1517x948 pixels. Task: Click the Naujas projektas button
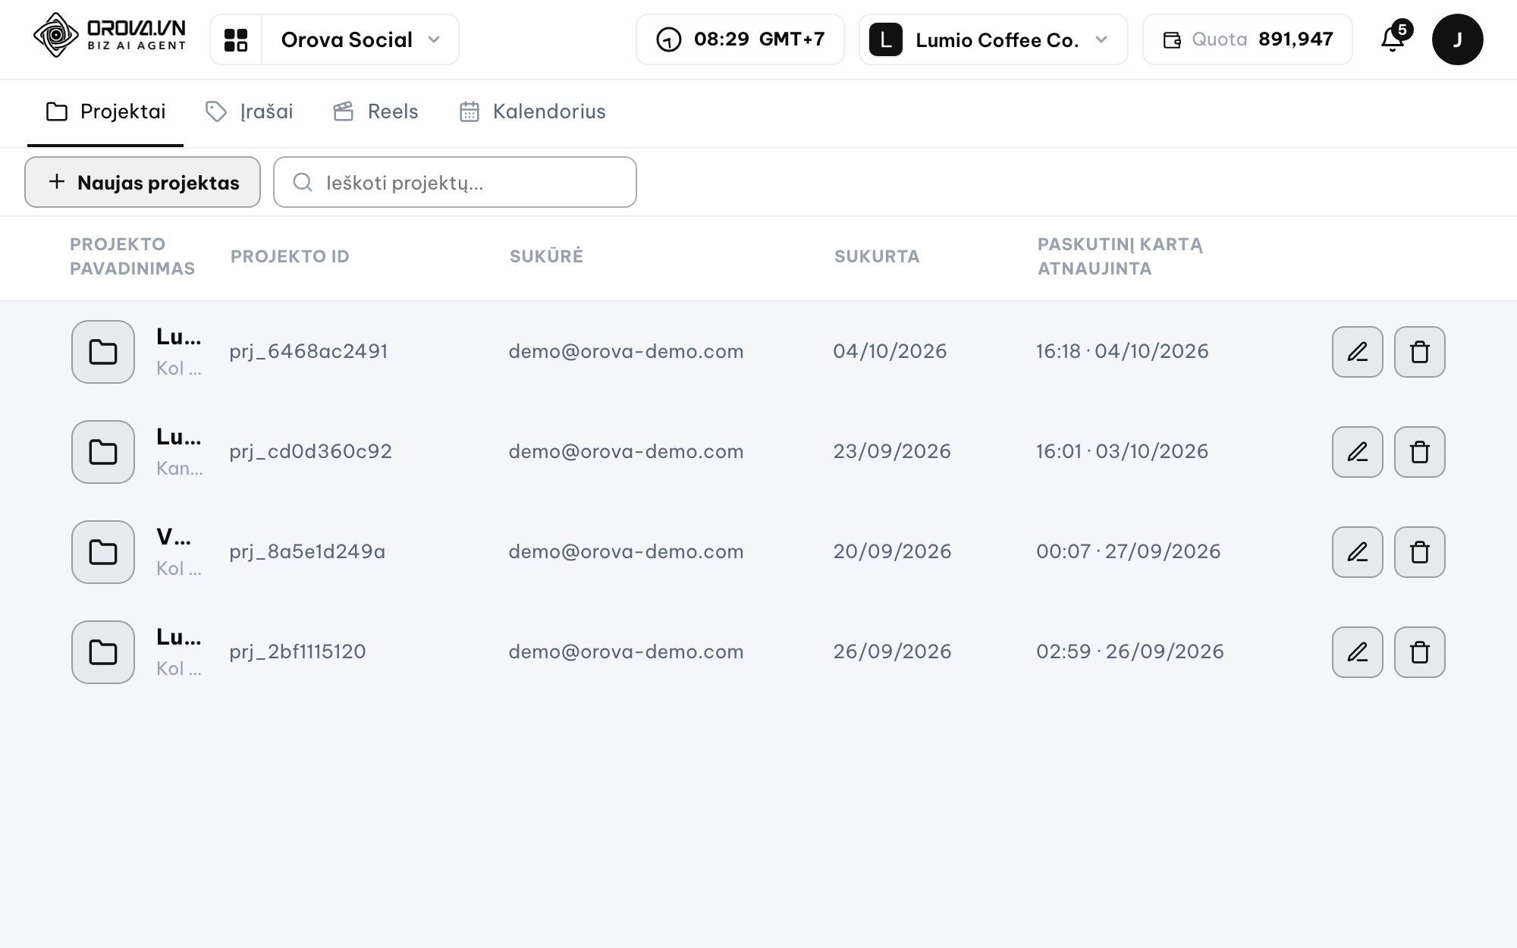143,182
